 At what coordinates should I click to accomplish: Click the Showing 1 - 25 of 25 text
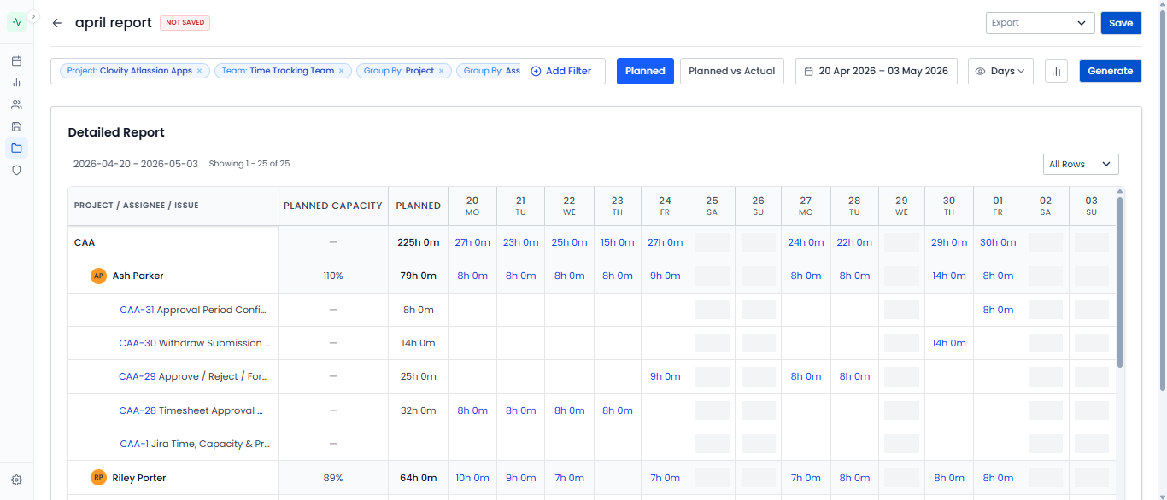249,164
